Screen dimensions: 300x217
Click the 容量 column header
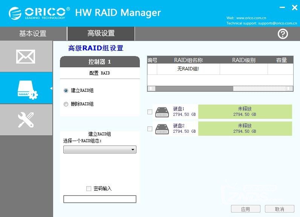click(281, 60)
